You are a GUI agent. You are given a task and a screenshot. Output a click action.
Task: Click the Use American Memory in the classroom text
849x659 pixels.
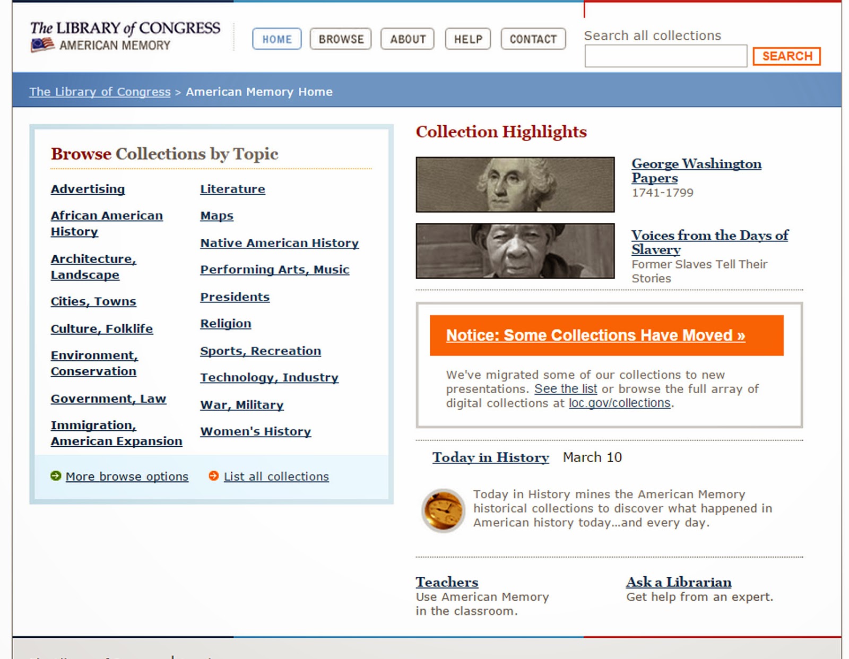click(x=482, y=604)
